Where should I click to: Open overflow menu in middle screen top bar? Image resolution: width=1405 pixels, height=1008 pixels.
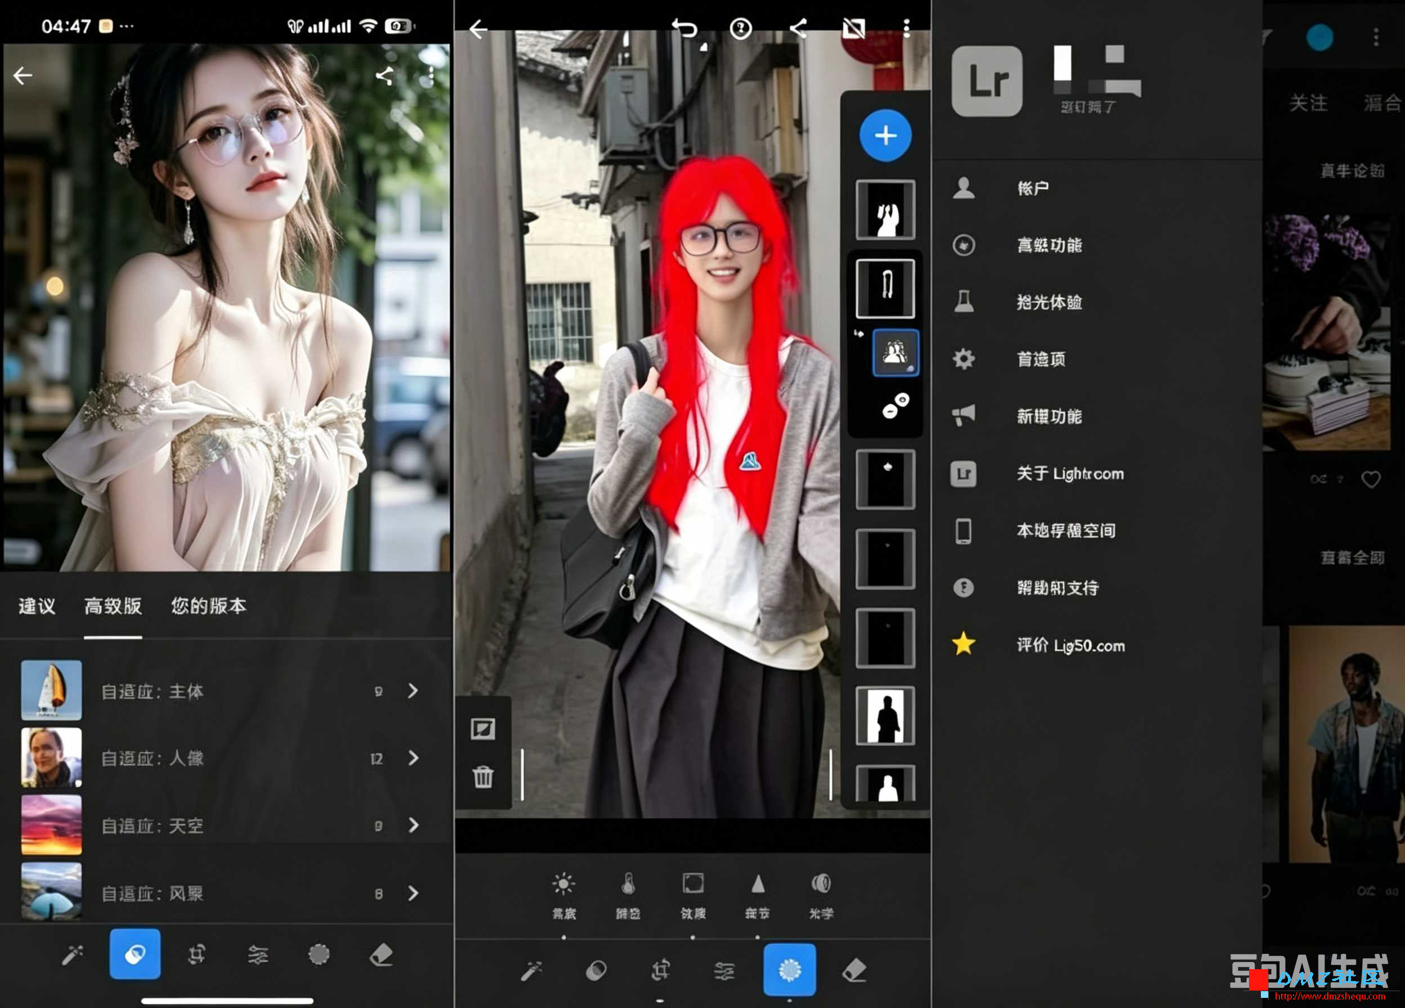(x=906, y=29)
